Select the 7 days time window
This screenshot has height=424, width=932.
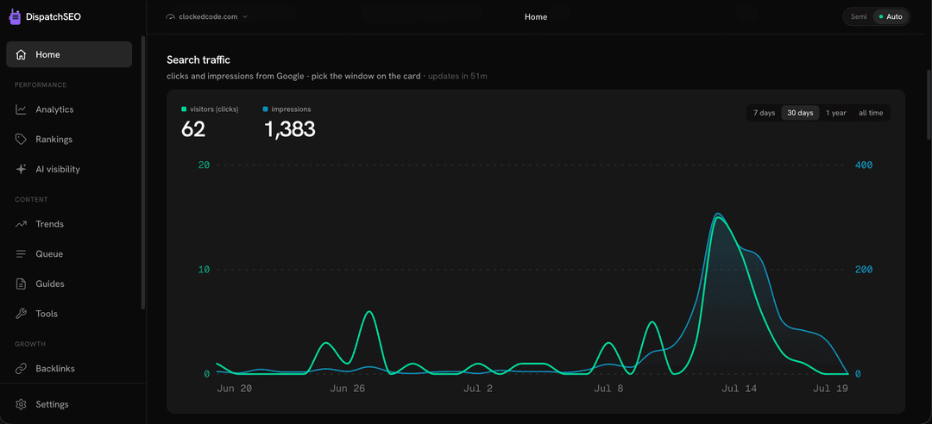point(765,113)
